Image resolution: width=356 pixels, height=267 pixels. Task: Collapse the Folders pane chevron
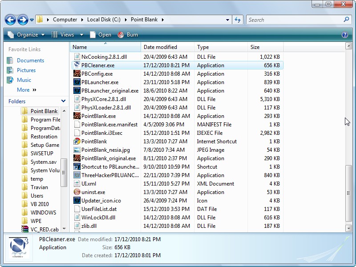pyautogui.click(x=63, y=101)
